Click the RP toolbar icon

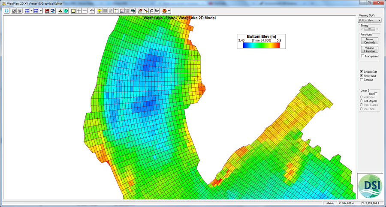pyautogui.click(x=157, y=10)
